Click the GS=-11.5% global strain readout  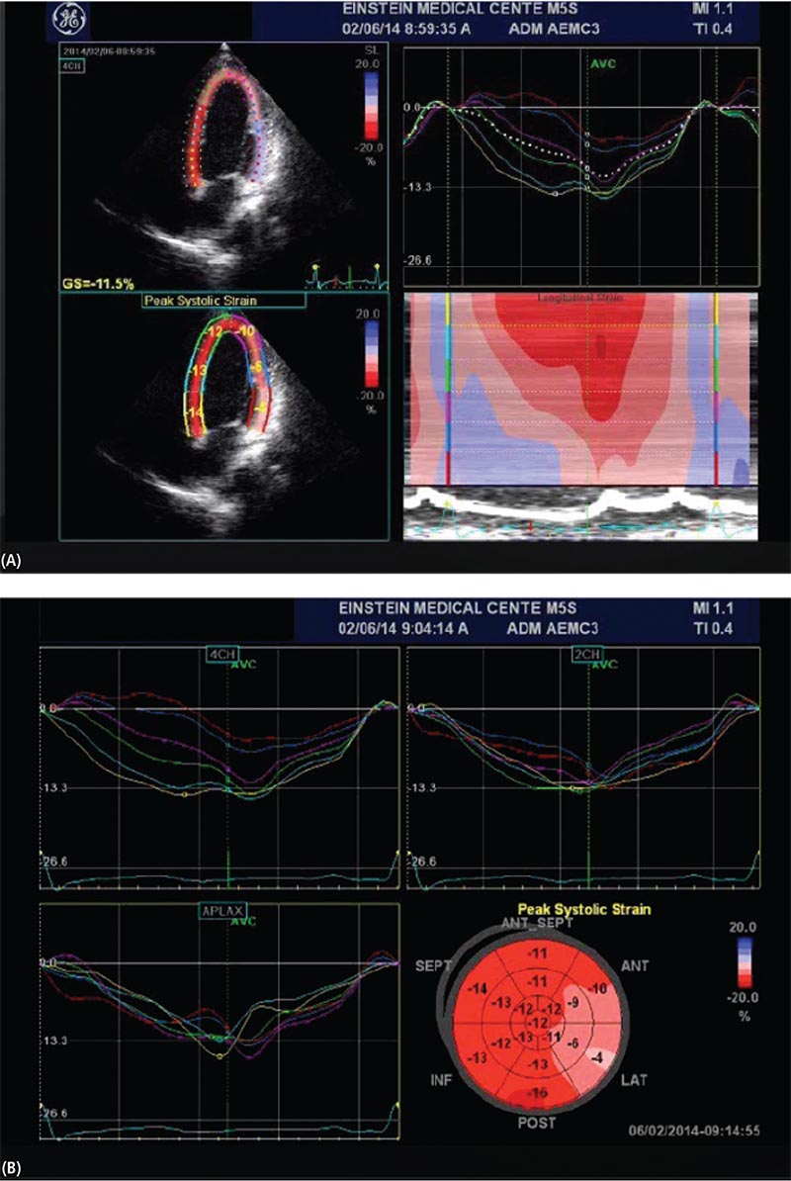[x=105, y=280]
